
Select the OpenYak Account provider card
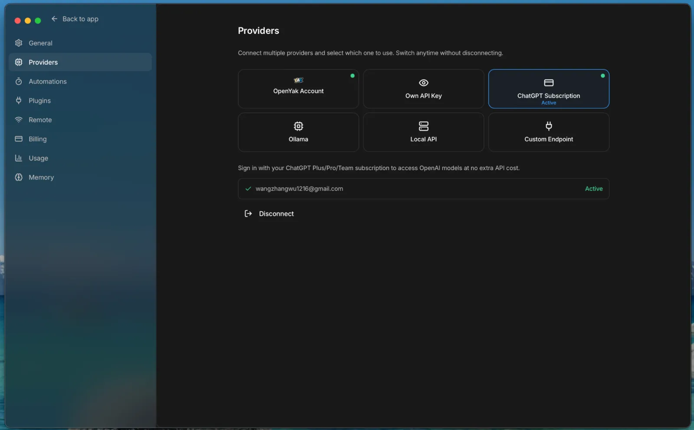(298, 89)
